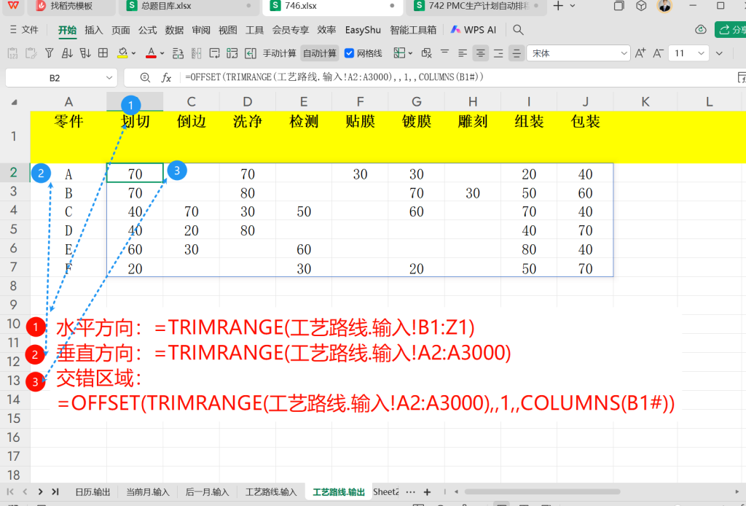Viewport: 746px width, 506px height.
Task: Click the cloud sync icon
Action: coord(701,29)
